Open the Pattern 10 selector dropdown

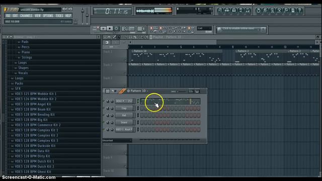[138, 91]
